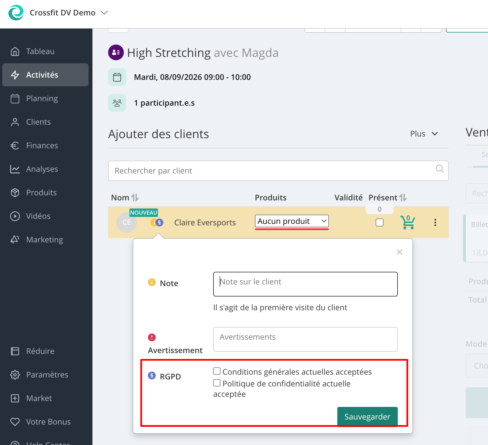Sort the list by the Présent arrows
The width and height of the screenshot is (488, 445).
coord(403,198)
